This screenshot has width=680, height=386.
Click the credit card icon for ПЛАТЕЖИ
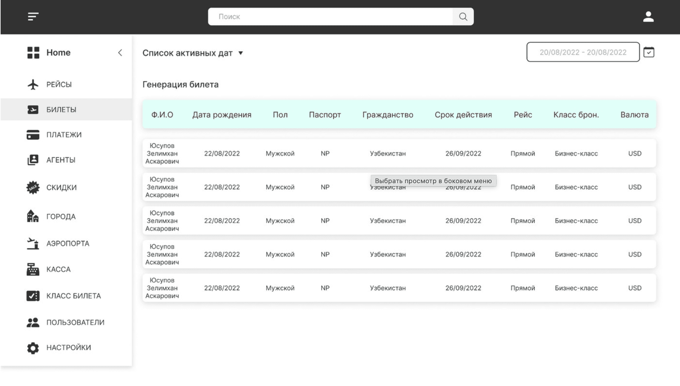(x=33, y=135)
